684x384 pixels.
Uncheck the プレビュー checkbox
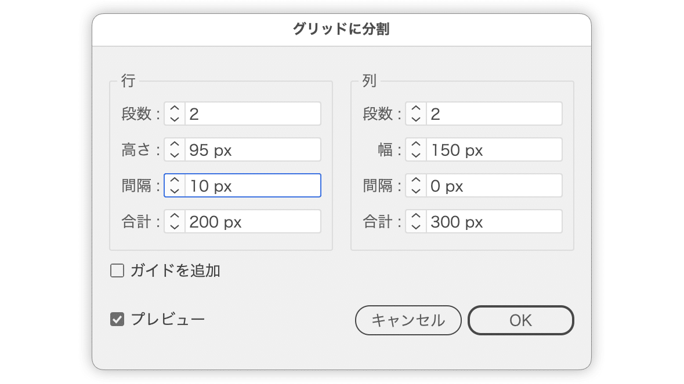[x=117, y=319]
